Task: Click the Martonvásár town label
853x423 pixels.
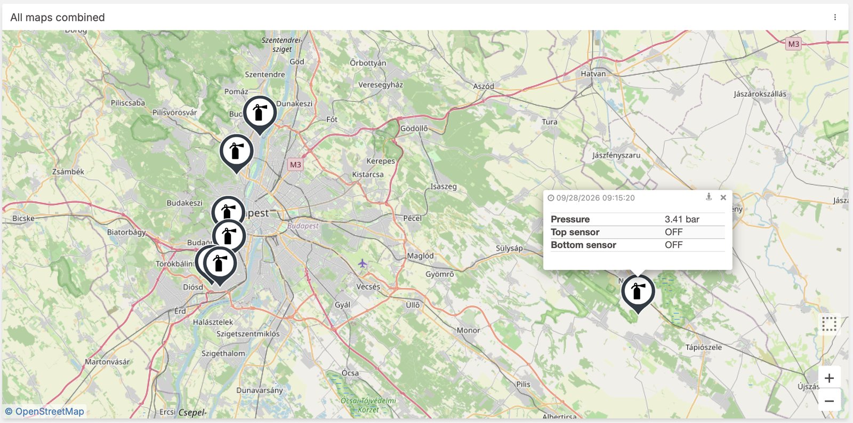Action: click(107, 362)
